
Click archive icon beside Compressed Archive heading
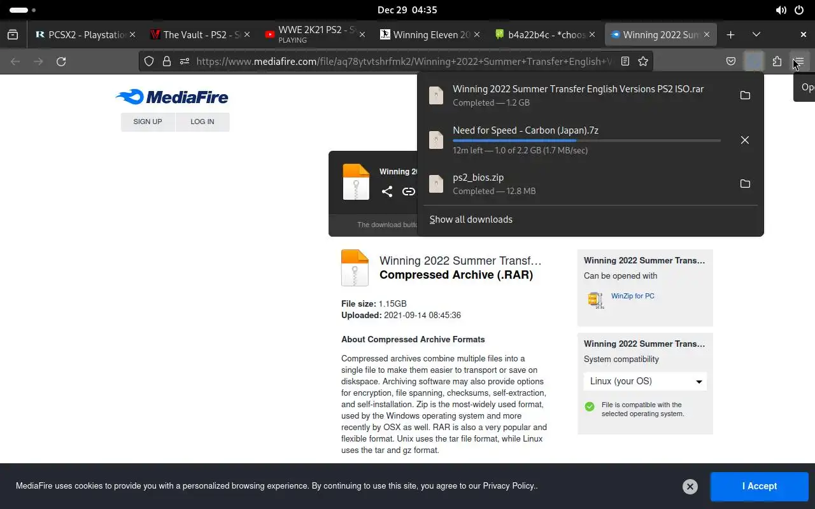tap(355, 268)
